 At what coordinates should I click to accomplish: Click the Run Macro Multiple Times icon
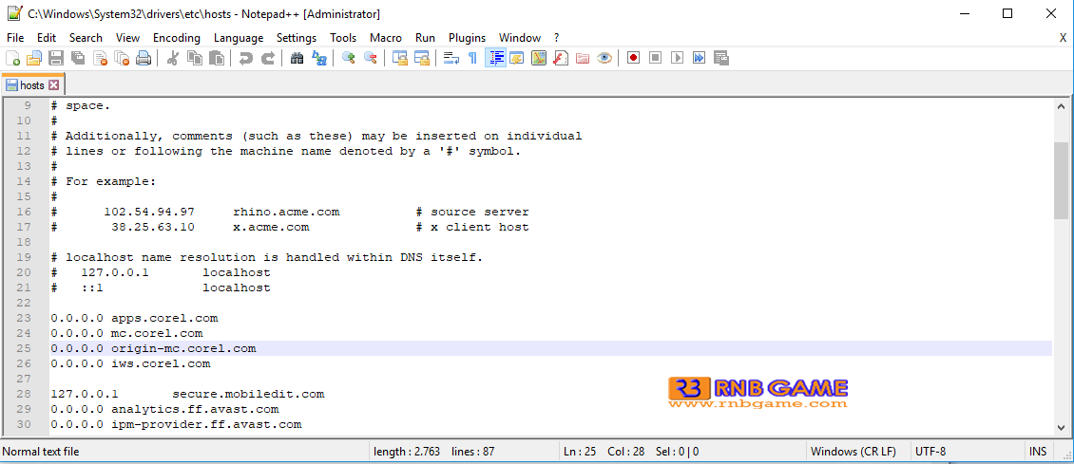tap(699, 58)
